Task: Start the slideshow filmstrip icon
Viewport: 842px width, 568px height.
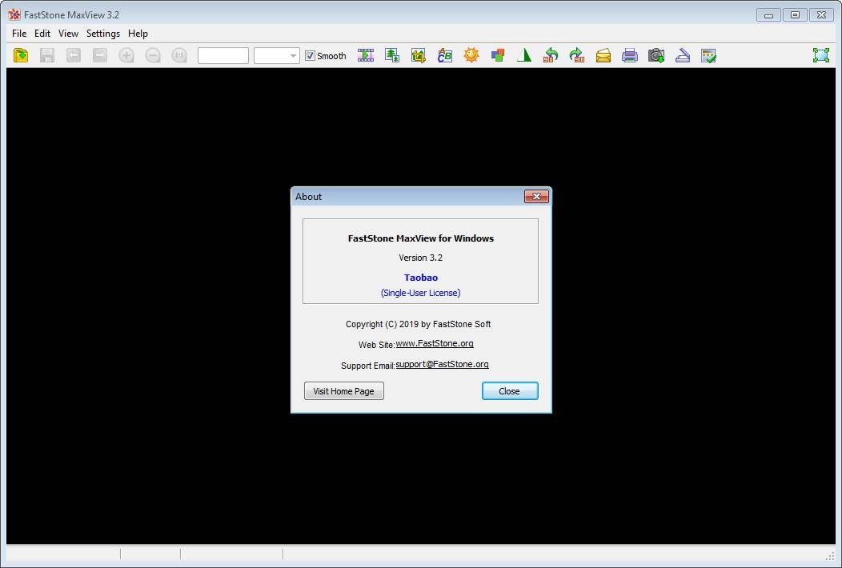Action: (366, 55)
